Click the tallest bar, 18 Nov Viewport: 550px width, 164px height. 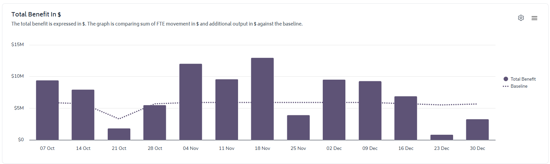(262, 99)
